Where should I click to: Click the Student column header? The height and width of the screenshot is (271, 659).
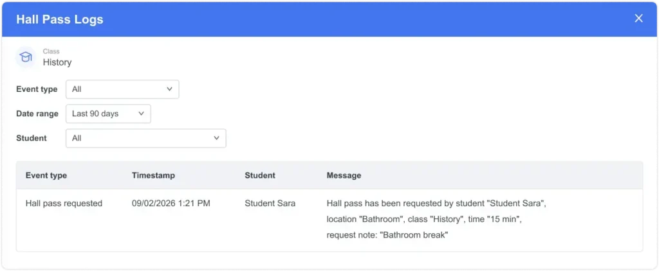pos(260,175)
